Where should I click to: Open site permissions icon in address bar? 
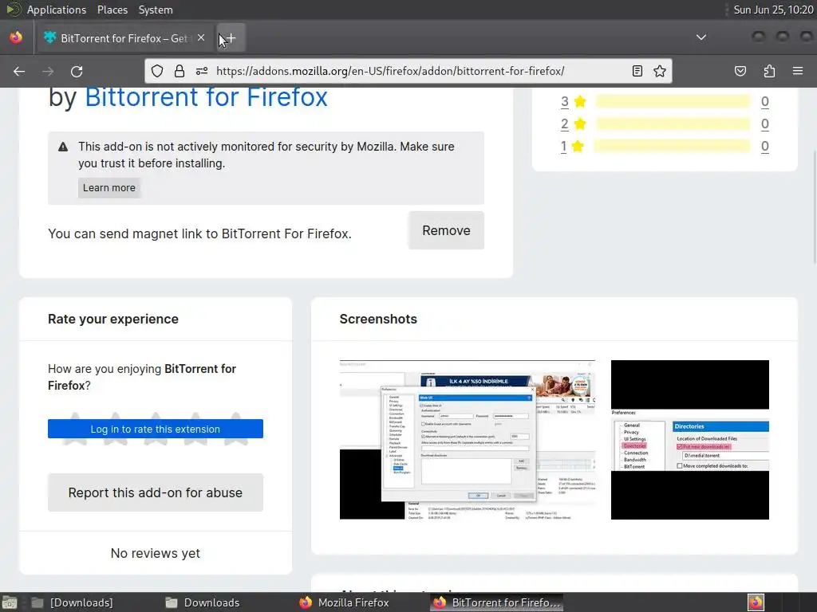click(x=202, y=71)
